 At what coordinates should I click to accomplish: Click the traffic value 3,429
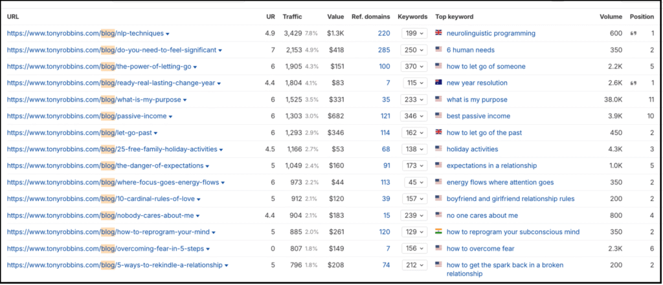pyautogui.click(x=292, y=34)
